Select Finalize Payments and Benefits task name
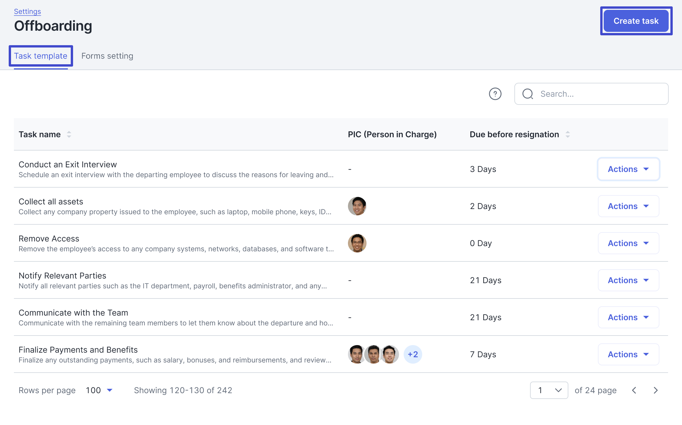 click(78, 350)
